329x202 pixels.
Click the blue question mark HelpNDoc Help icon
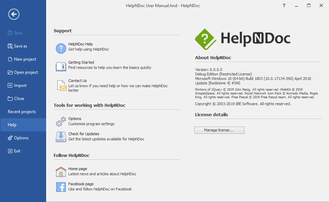61,48
